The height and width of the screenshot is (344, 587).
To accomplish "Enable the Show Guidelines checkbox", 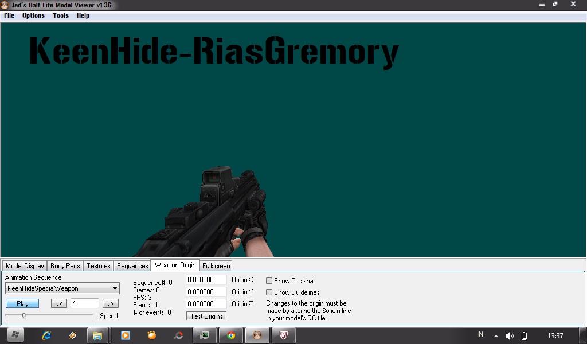I will coord(269,292).
